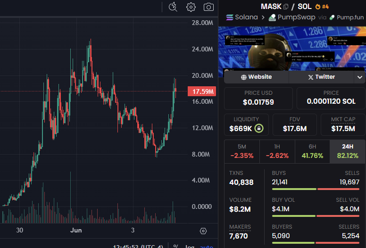Open the token Twitter link

321,77
